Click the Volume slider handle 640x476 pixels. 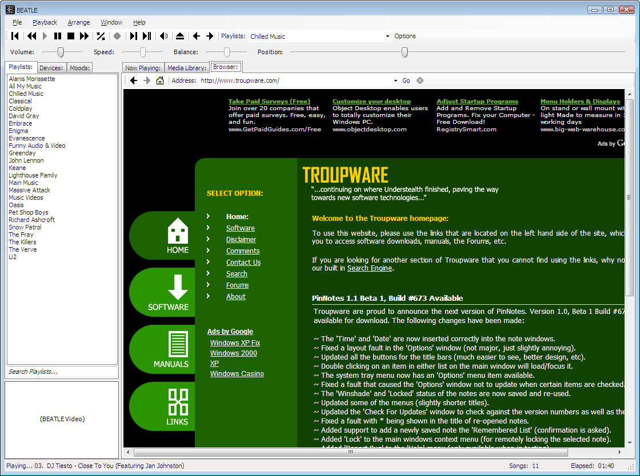pyautogui.click(x=61, y=52)
